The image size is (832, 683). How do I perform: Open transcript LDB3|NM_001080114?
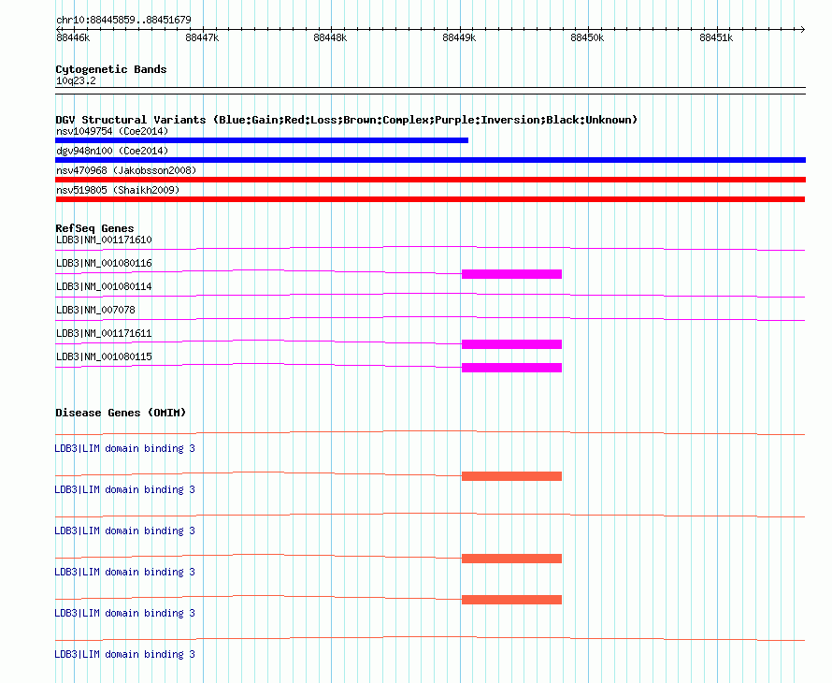pos(104,287)
